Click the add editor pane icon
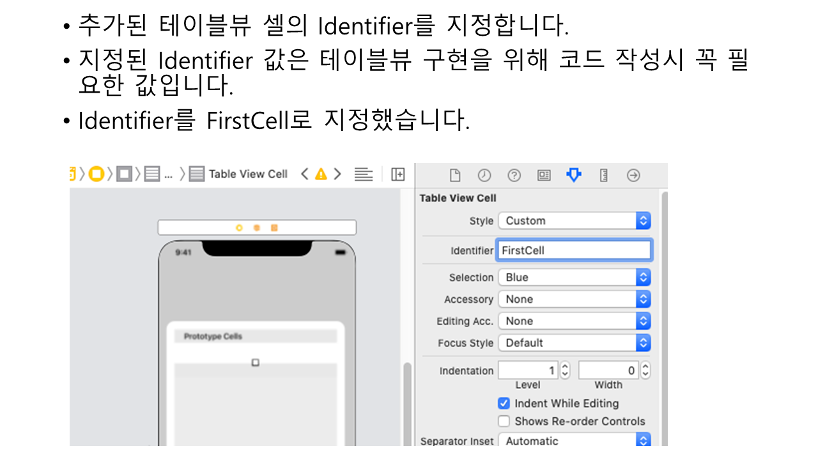818x460 pixels. 398,174
